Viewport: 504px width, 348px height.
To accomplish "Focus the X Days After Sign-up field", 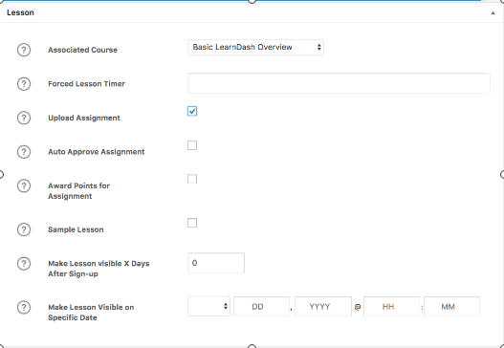I will tap(216, 263).
